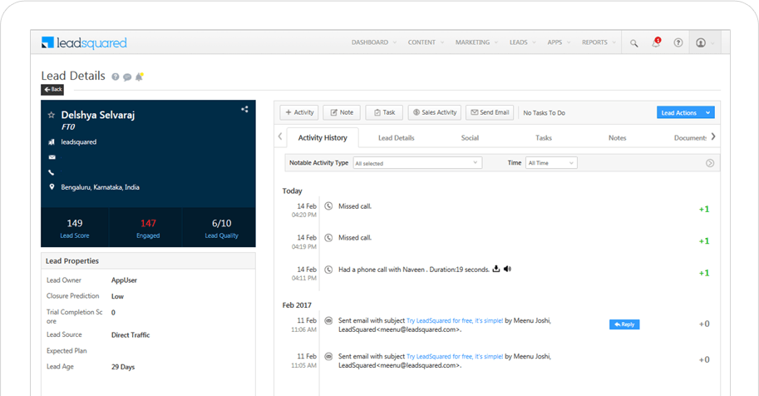Click the share icon on lead card
This screenshot has height=396, width=759.
pos(244,109)
